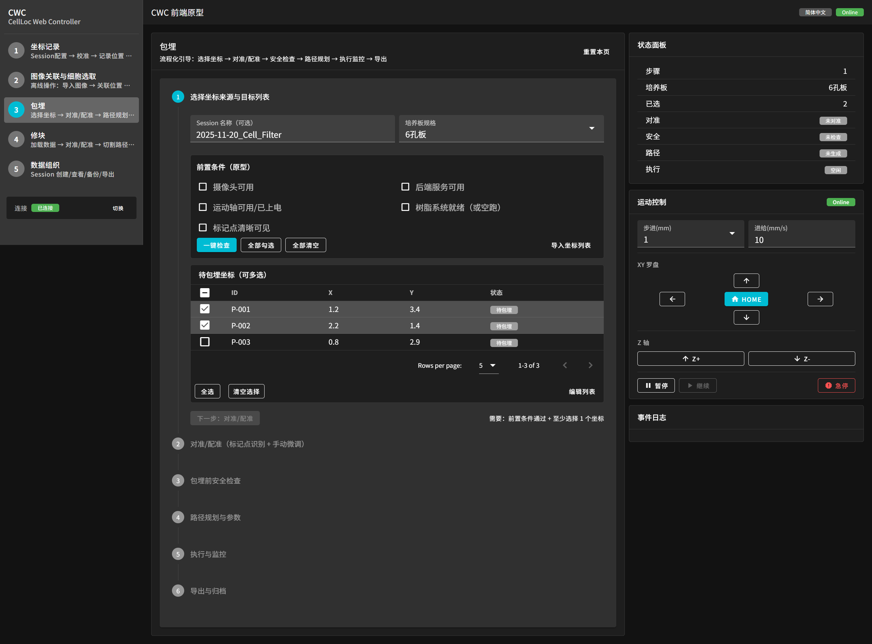Check 摄像头可用 precondition

[x=203, y=187]
